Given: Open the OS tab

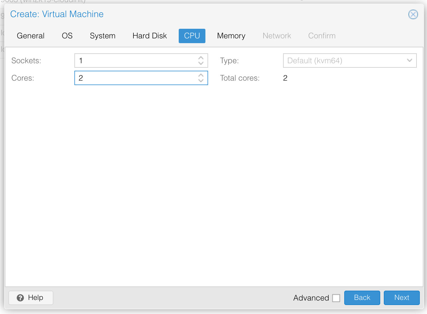Looking at the screenshot, I should click(67, 36).
